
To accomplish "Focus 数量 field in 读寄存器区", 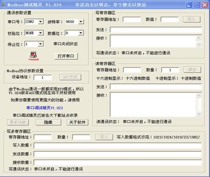I will click(x=170, y=70).
